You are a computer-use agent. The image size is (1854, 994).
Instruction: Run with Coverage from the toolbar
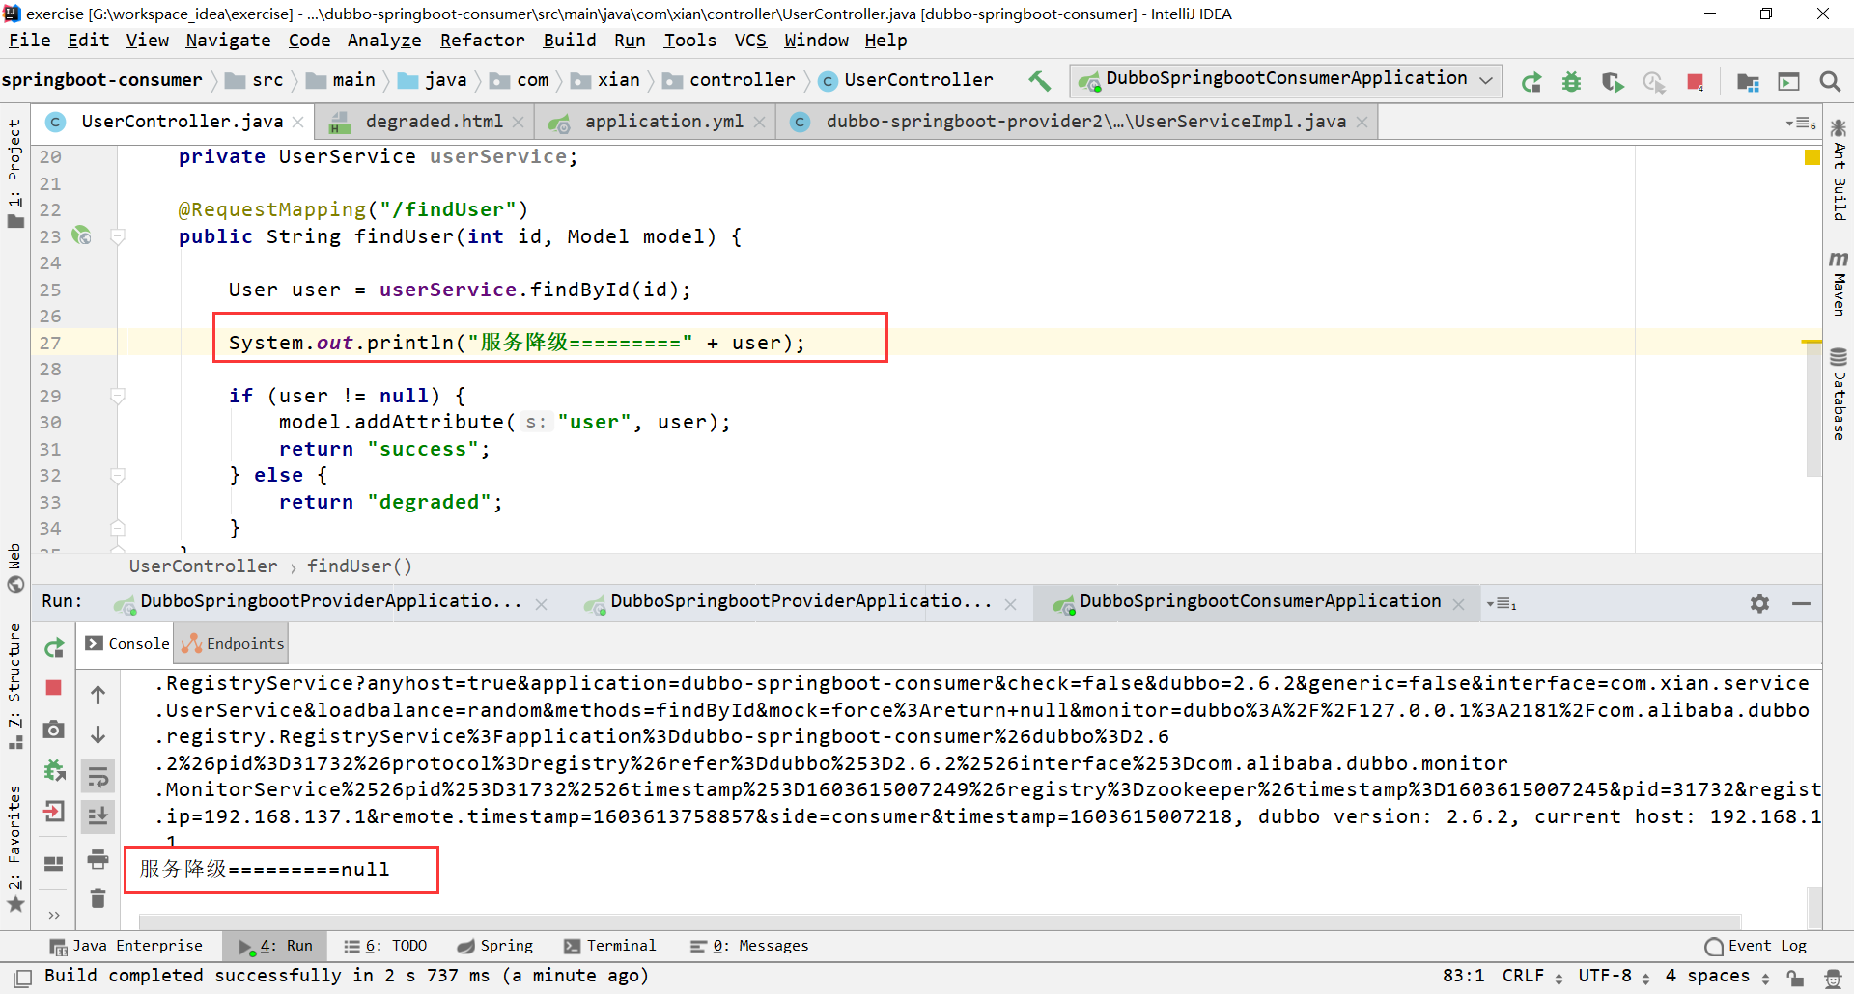pyautogui.click(x=1613, y=82)
